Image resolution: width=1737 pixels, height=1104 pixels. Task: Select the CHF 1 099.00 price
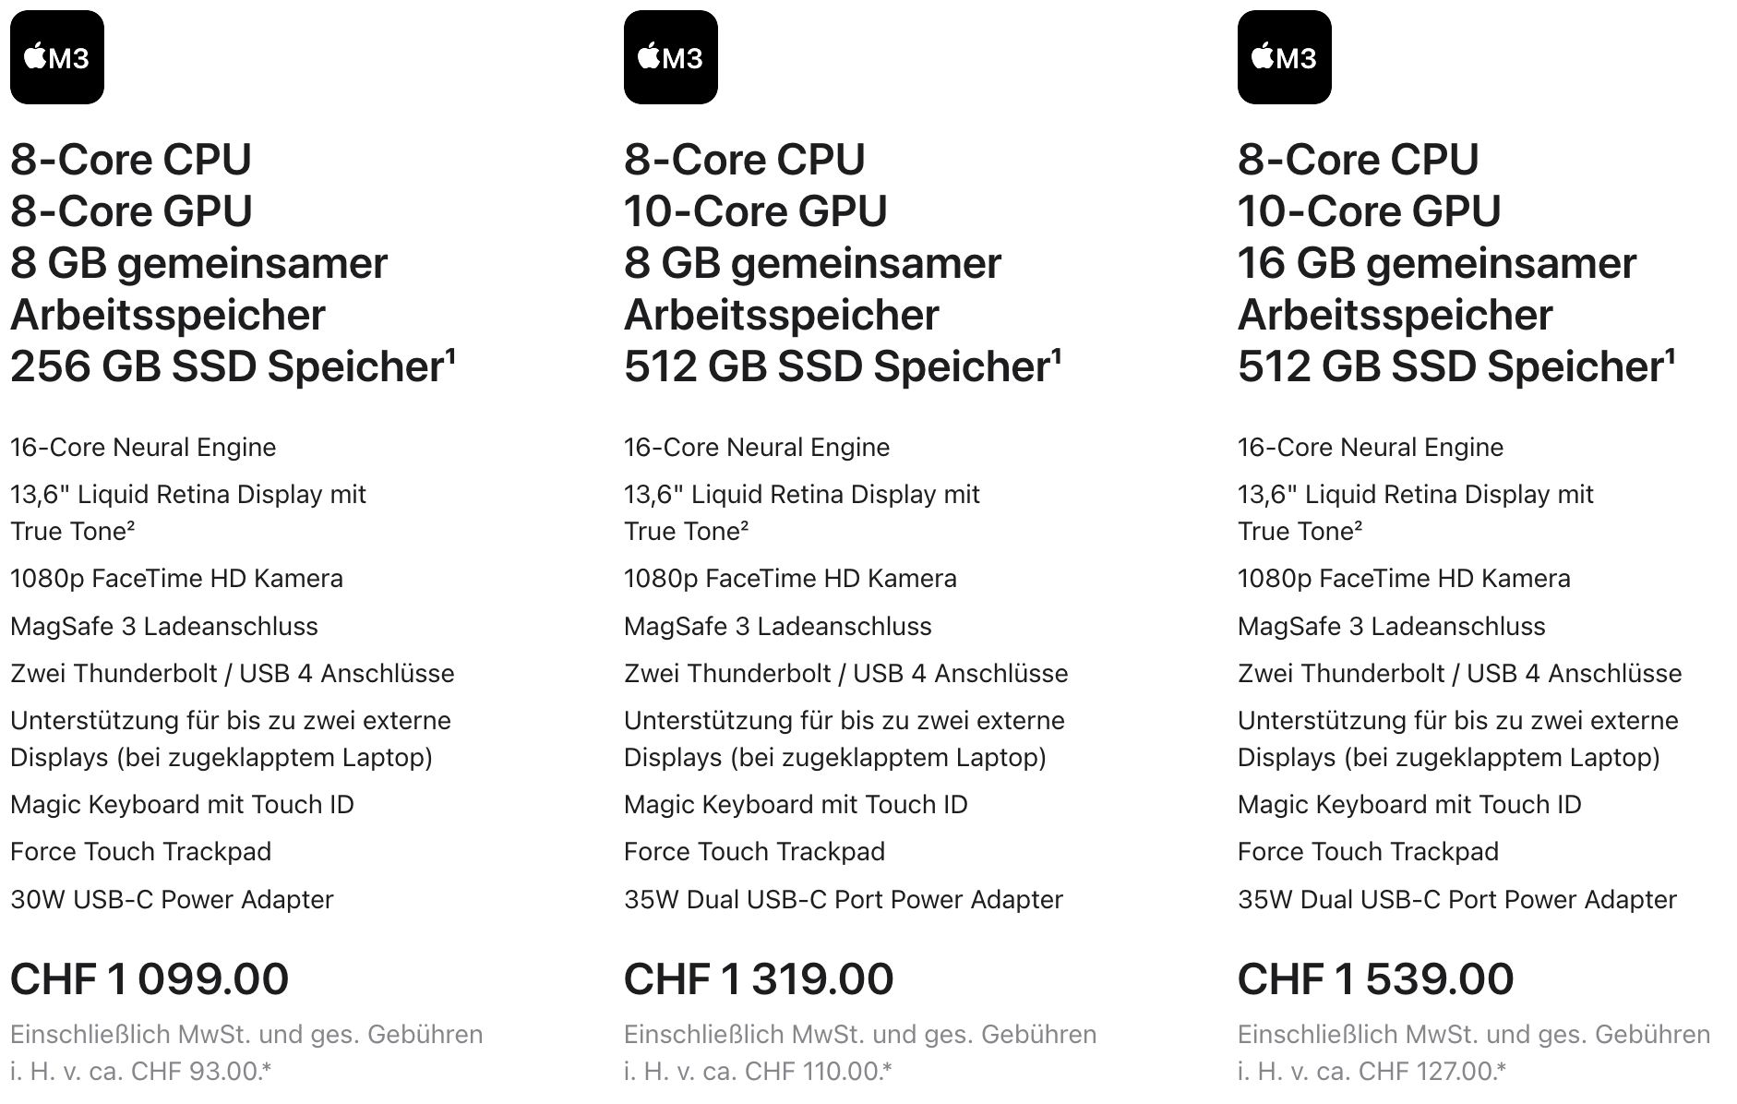pyautogui.click(x=150, y=979)
